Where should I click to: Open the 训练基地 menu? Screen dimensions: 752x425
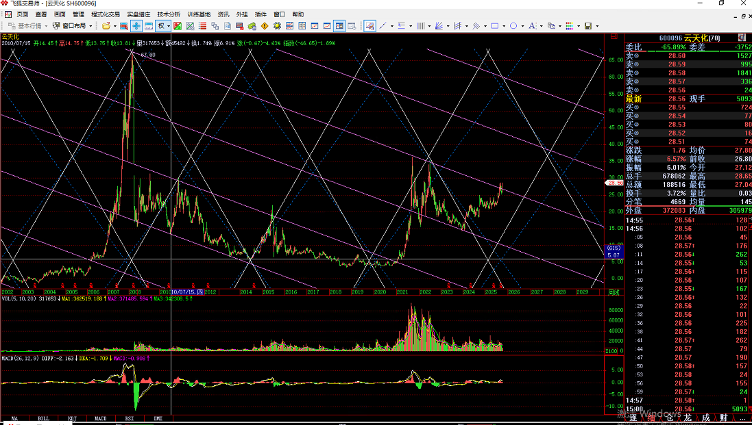(x=199, y=14)
